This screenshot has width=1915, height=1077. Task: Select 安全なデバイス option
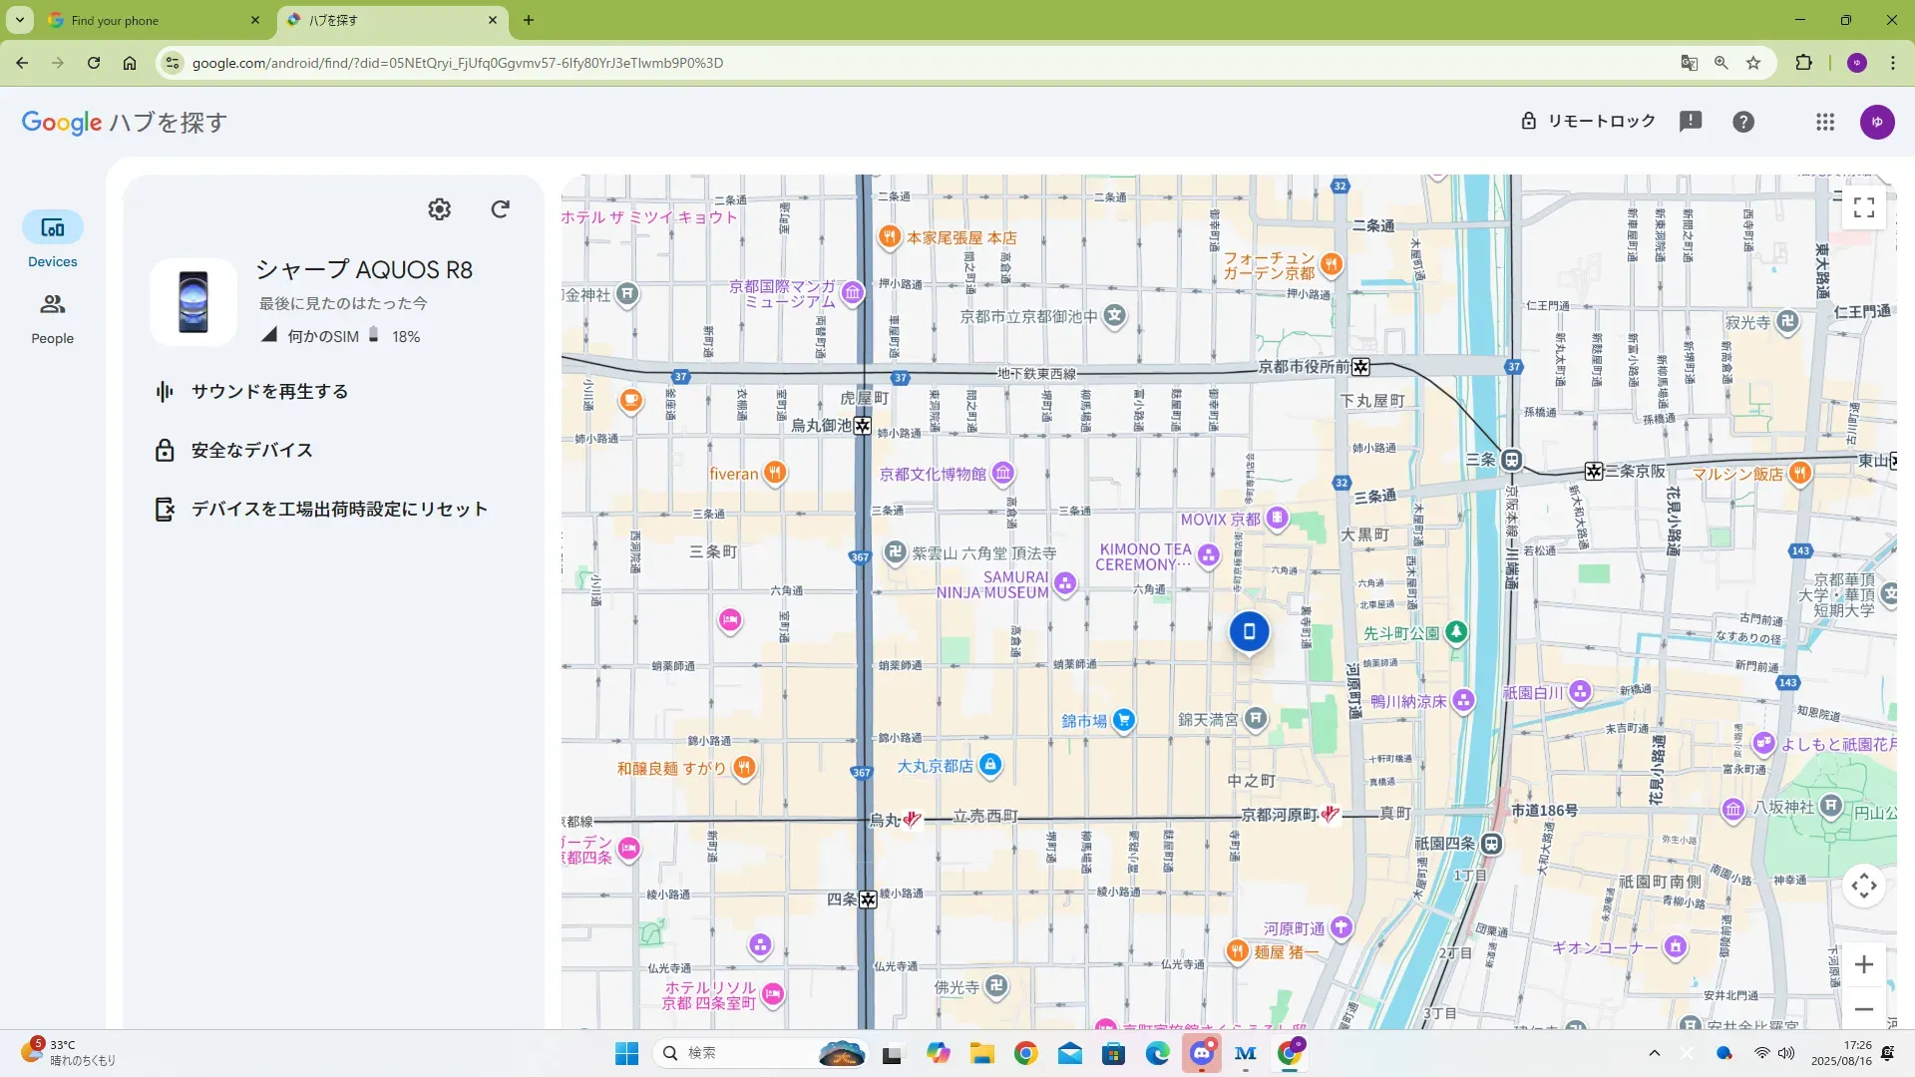pyautogui.click(x=251, y=451)
